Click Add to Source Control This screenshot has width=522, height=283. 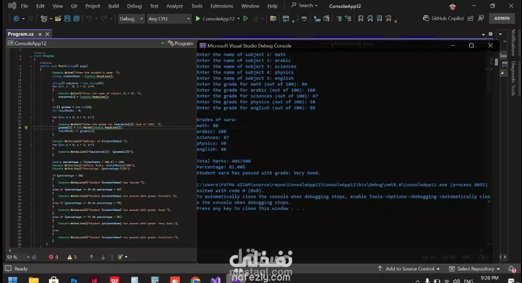pos(409,269)
